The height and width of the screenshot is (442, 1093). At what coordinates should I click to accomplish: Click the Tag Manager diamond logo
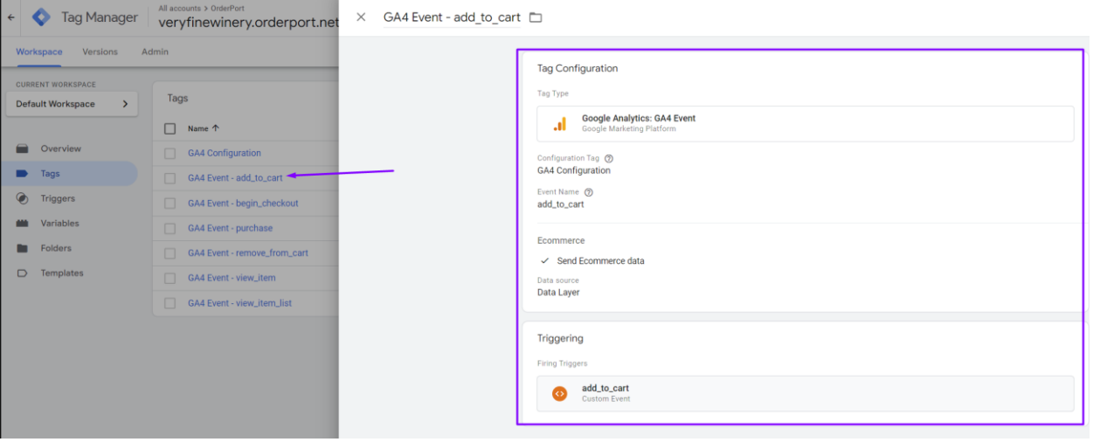click(x=41, y=17)
